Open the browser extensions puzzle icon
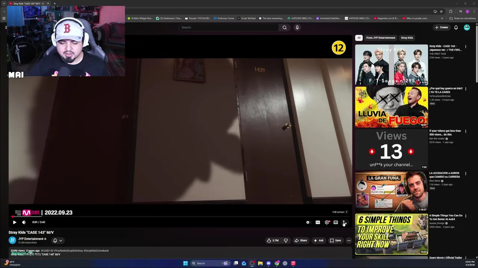 click(x=450, y=12)
